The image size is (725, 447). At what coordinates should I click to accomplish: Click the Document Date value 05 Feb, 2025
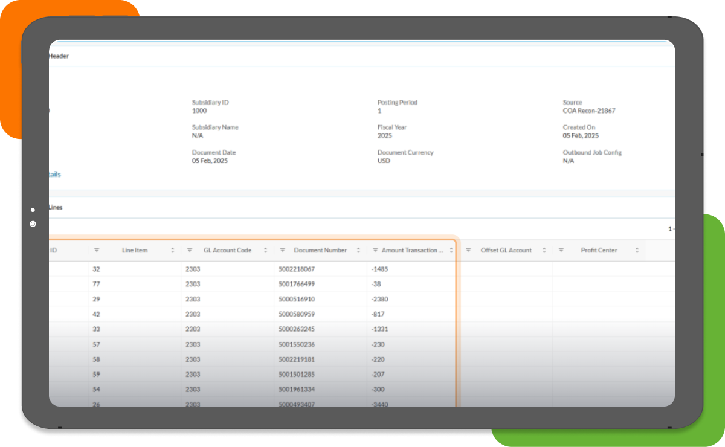210,161
